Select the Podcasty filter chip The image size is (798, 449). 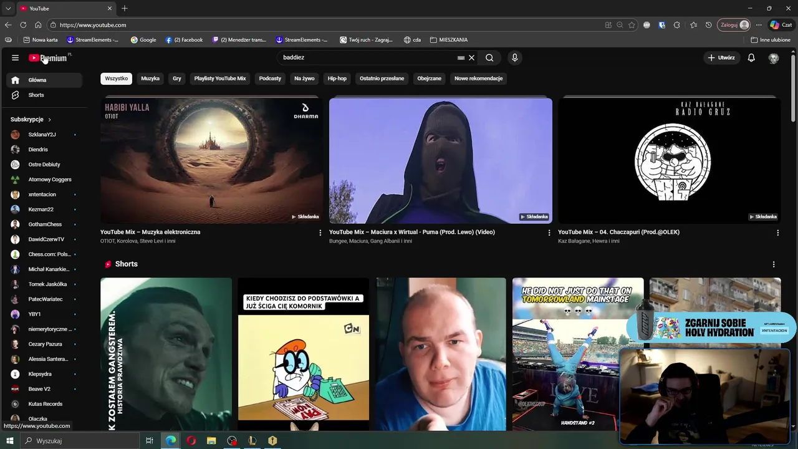click(270, 79)
